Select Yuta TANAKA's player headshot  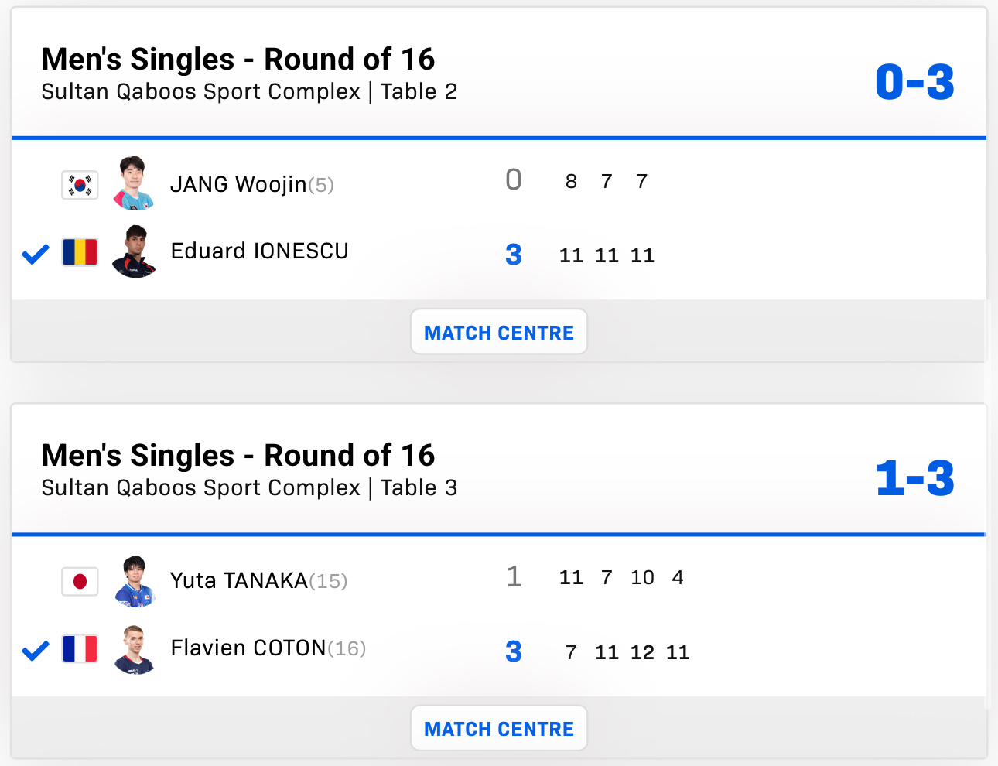tap(134, 580)
